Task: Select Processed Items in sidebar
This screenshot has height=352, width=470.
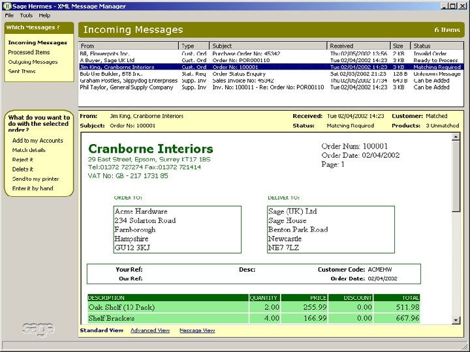Action: 29,52
